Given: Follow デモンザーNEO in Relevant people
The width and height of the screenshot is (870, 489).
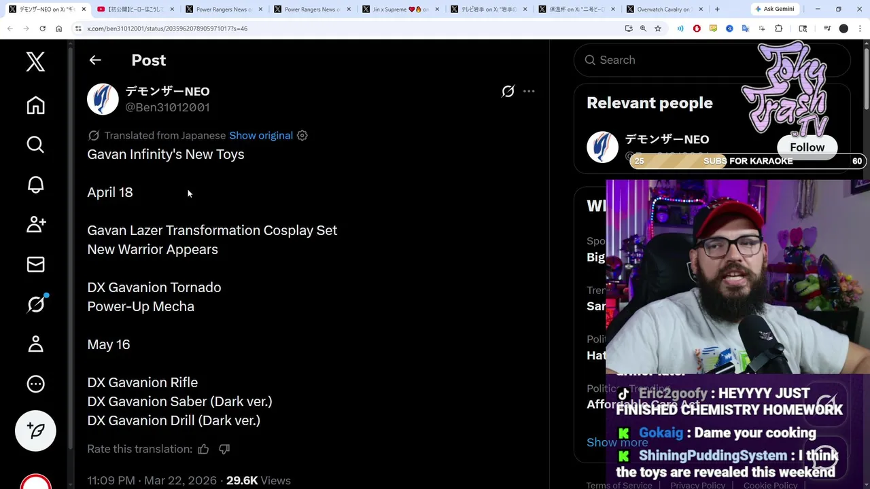Looking at the screenshot, I should point(807,147).
